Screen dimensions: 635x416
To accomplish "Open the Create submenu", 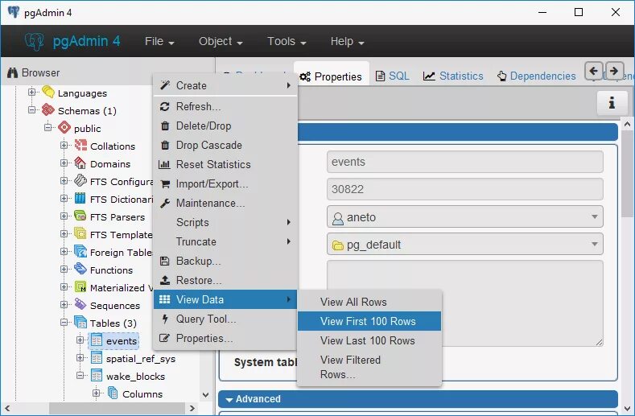I will click(x=225, y=85).
